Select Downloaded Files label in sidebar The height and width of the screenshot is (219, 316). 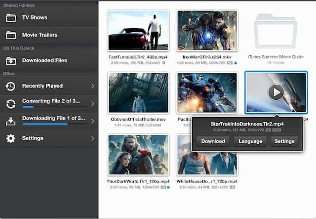[x=44, y=61]
